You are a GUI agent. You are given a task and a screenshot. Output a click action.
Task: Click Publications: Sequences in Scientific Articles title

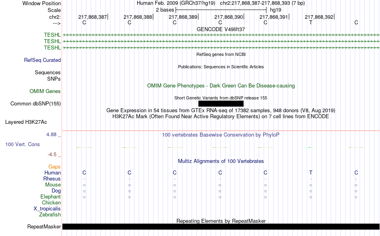[221, 67]
